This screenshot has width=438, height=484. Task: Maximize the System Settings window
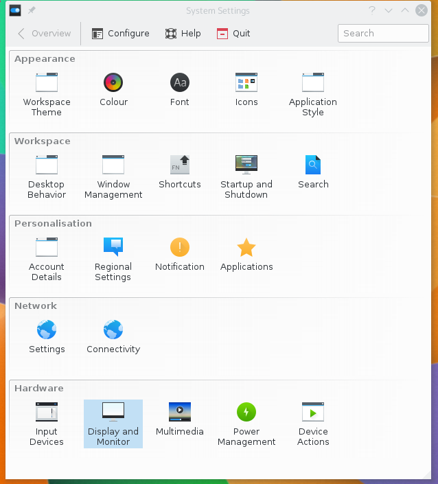tap(405, 10)
